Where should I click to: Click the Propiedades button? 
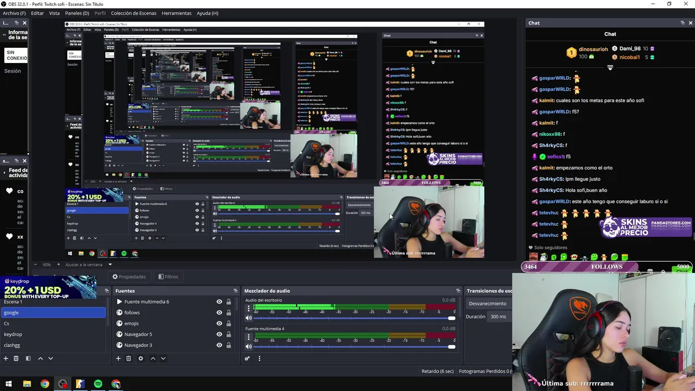point(129,277)
